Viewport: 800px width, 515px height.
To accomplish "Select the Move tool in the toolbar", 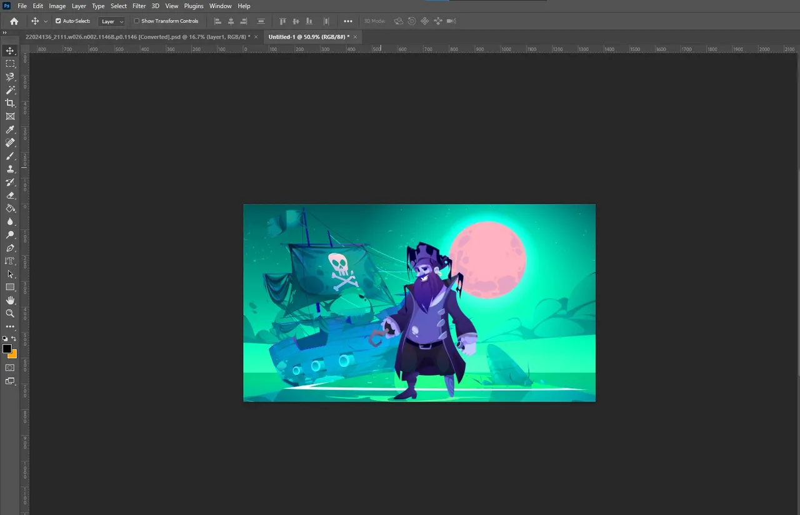I will point(10,51).
